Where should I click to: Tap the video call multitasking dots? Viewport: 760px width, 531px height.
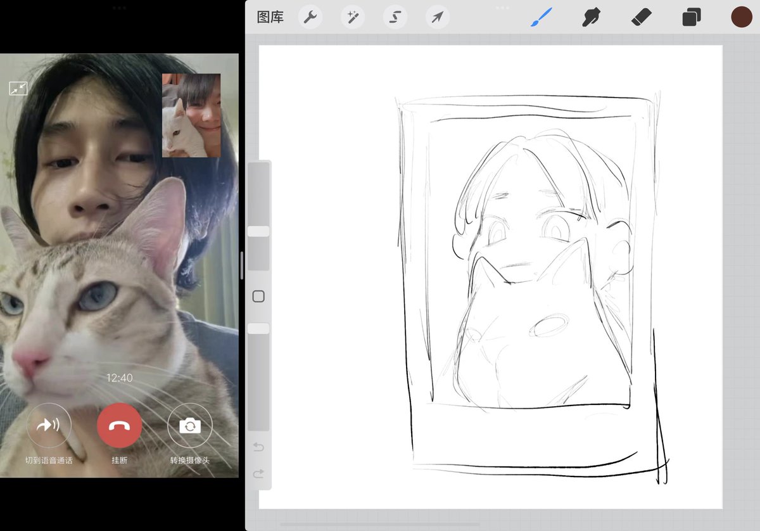(x=119, y=8)
